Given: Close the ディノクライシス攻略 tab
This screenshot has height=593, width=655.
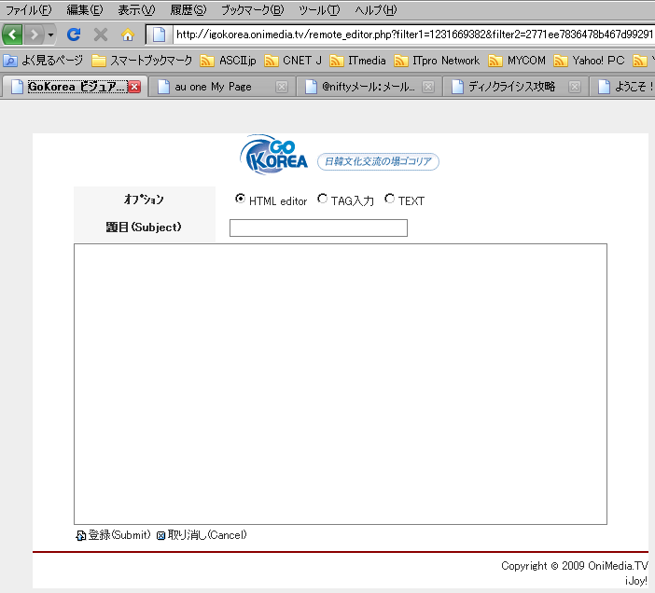Looking at the screenshot, I should 575,87.
